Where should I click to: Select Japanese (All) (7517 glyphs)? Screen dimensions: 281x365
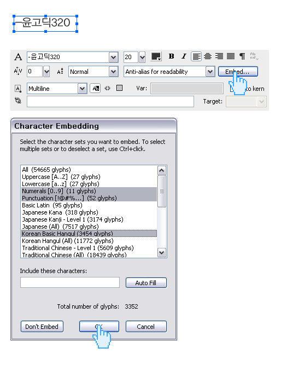[x=89, y=227]
